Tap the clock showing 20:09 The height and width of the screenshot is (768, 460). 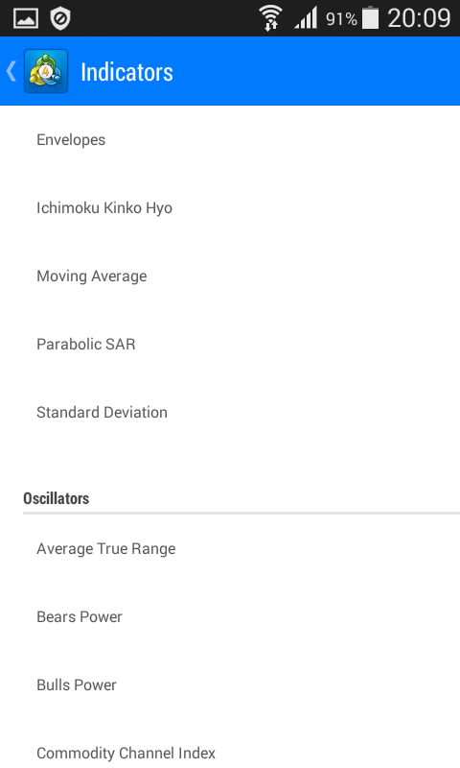coord(419,18)
